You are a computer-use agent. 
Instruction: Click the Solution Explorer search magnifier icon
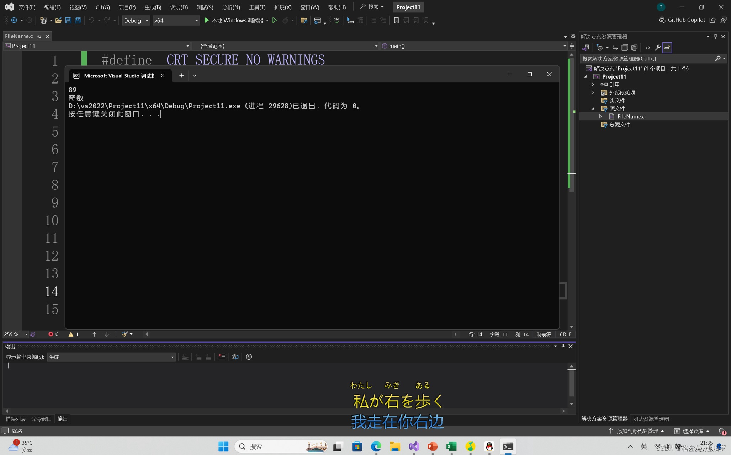tap(717, 59)
